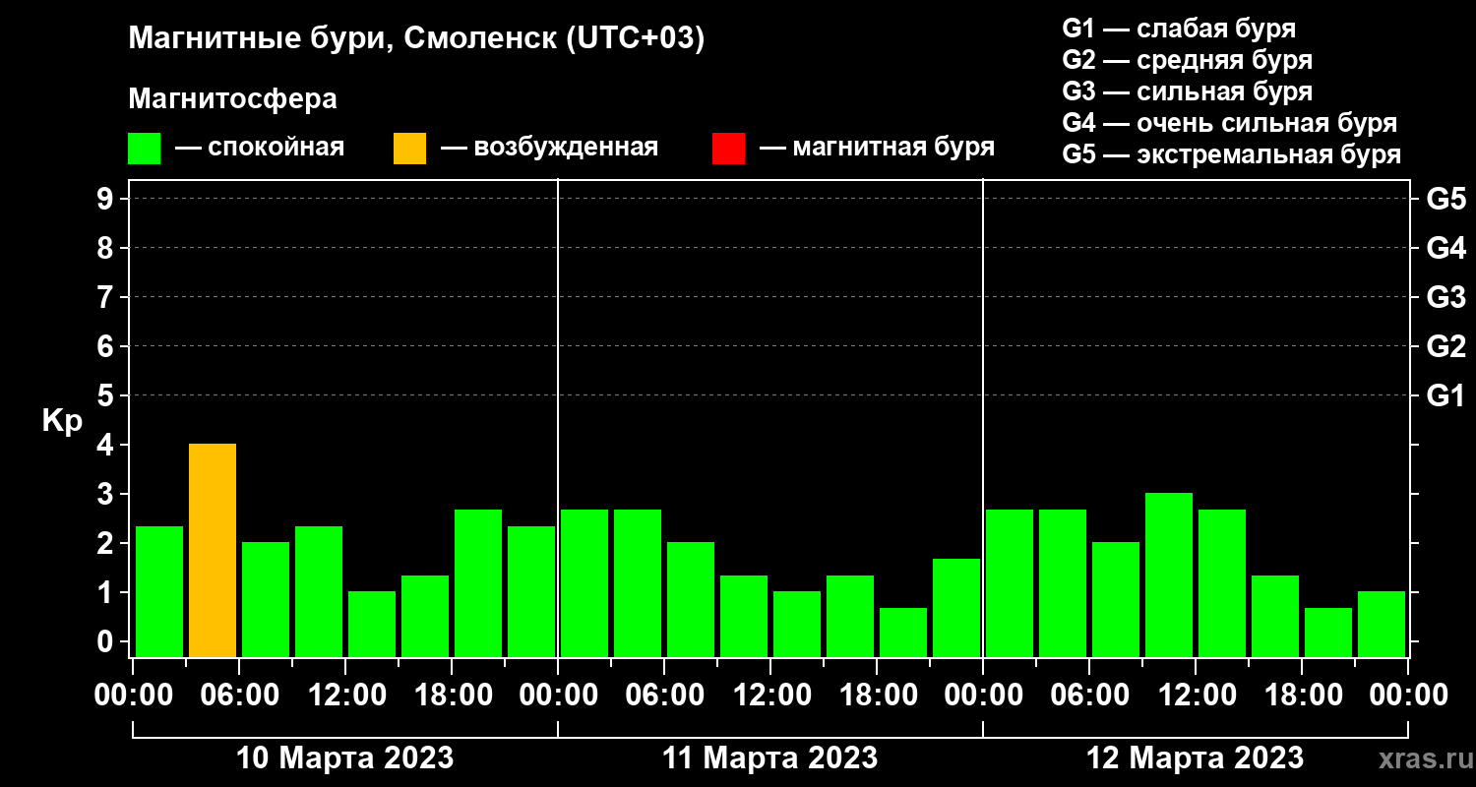1476x787 pixels.
Task: Click the '— спокойная' legend label
Action: click(260, 149)
